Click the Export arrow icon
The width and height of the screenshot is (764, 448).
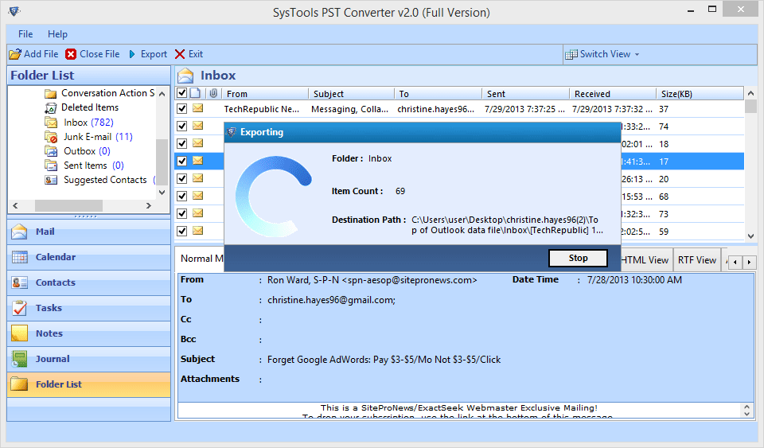coord(132,54)
